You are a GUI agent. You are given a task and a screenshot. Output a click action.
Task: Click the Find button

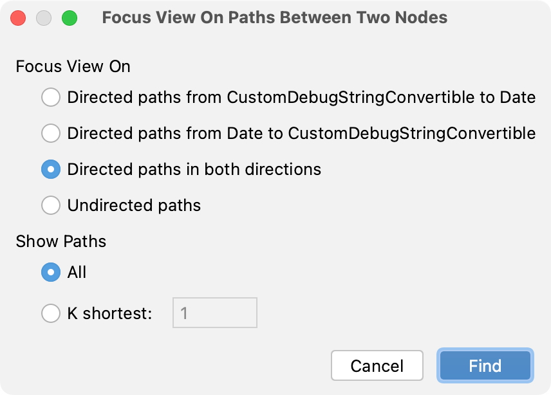pos(485,365)
